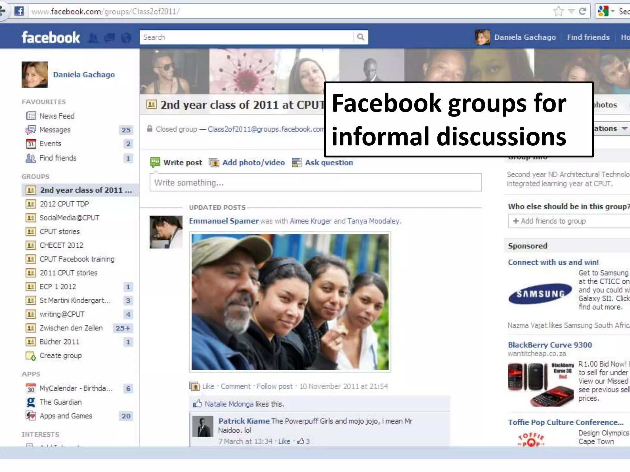
Task: Open News Feed from favourites
Action: 57,116
